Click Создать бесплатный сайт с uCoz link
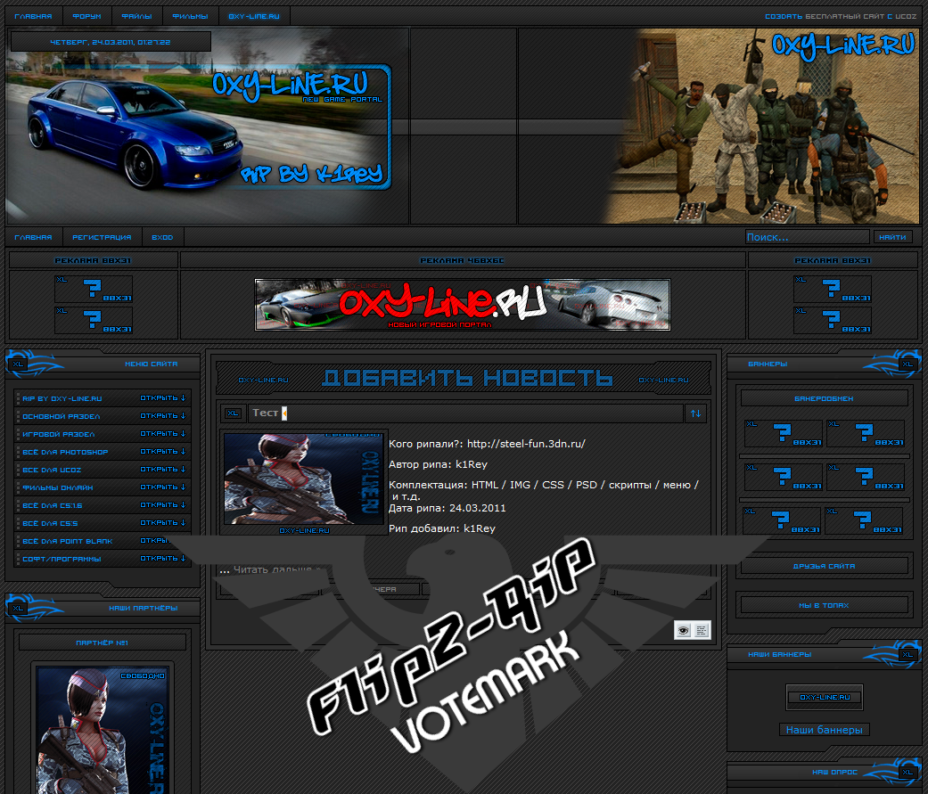 841,17
